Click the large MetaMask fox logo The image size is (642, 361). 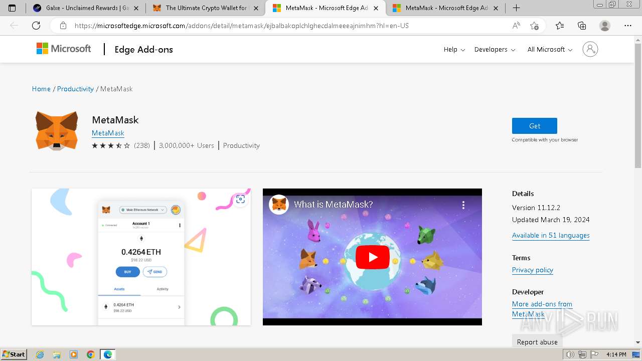[57, 130]
